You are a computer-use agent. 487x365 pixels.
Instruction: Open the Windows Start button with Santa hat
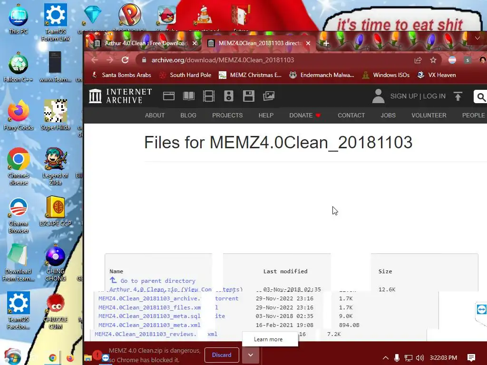pyautogui.click(x=12, y=356)
